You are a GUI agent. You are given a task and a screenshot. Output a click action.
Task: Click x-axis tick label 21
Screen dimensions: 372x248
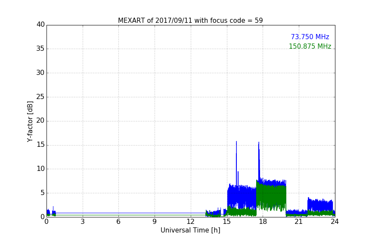pos(299,222)
